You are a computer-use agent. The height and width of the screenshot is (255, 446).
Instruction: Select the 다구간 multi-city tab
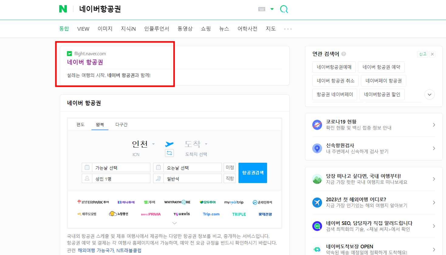click(121, 124)
